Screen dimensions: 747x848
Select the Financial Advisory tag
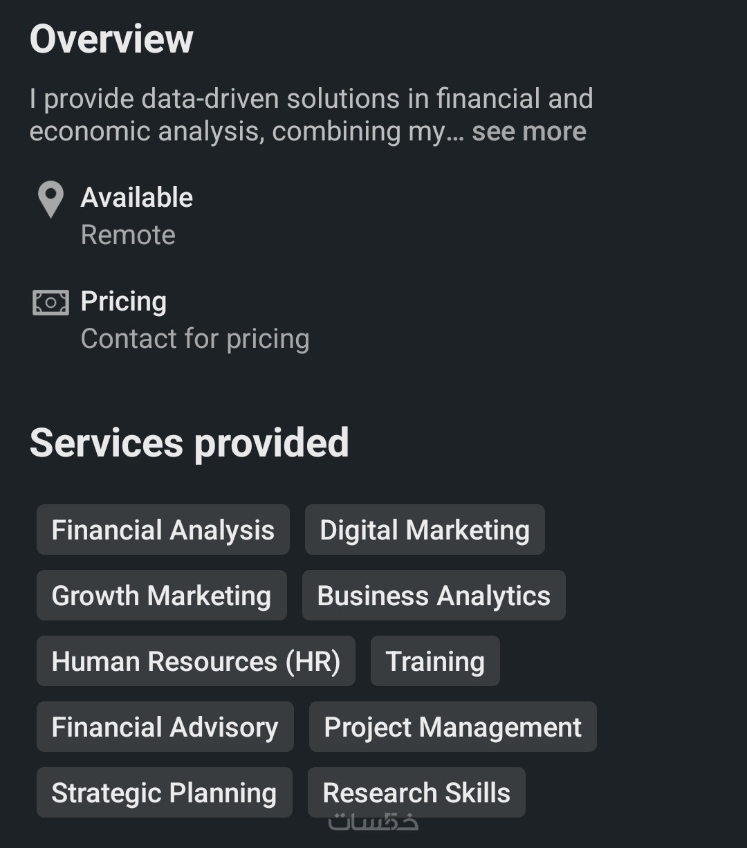point(165,727)
